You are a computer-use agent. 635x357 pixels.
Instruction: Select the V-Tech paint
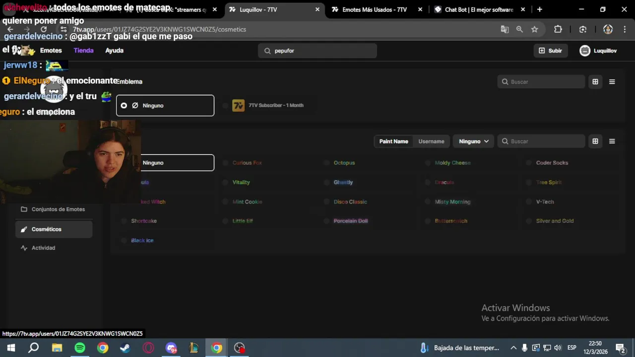(x=545, y=202)
